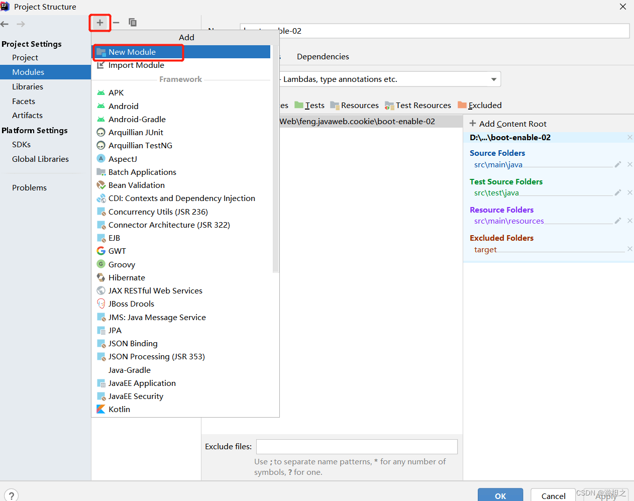The image size is (634, 501).
Task: Click the AspectJ framework icon
Action: [101, 159]
